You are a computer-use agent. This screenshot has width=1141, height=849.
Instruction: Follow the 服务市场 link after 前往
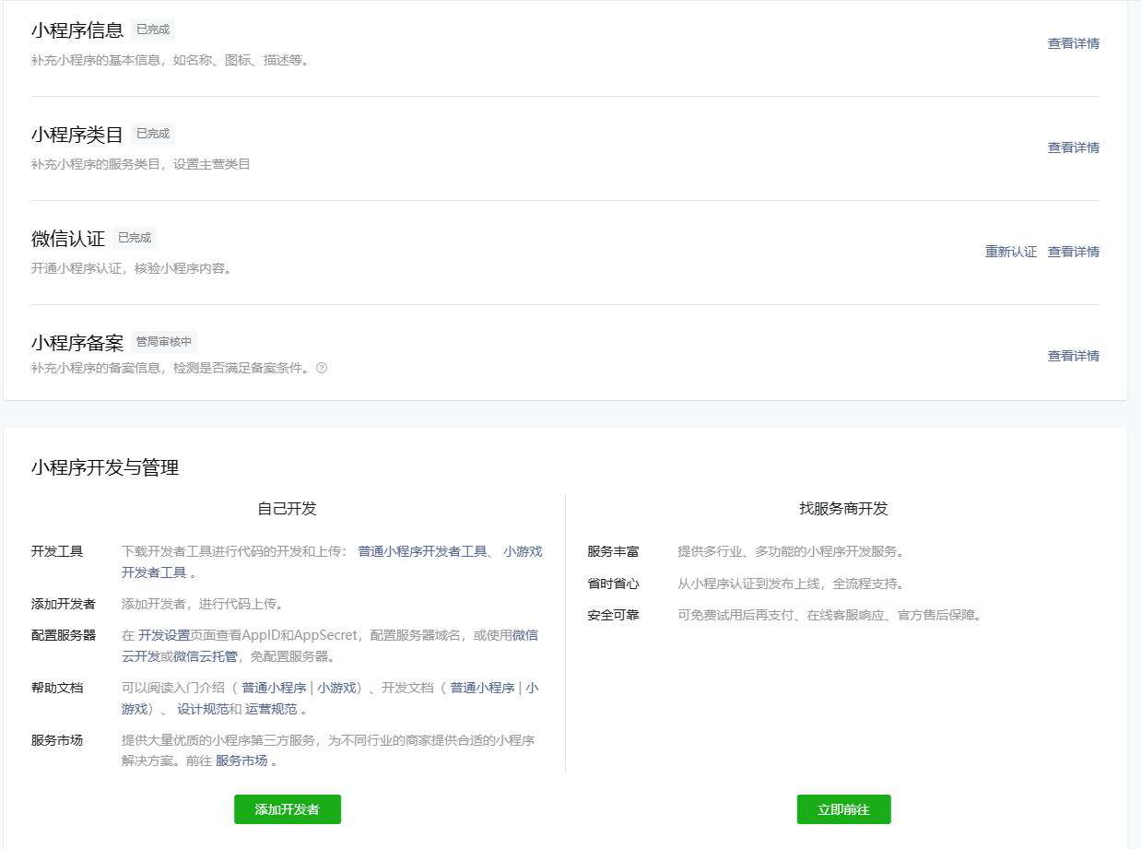coord(241,761)
